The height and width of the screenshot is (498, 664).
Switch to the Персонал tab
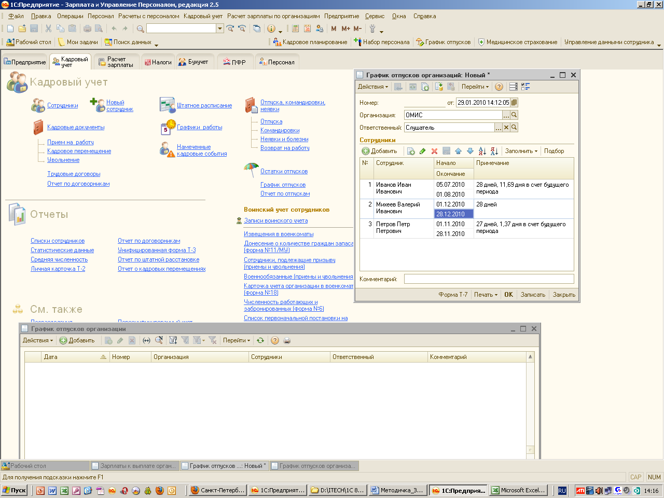click(277, 62)
